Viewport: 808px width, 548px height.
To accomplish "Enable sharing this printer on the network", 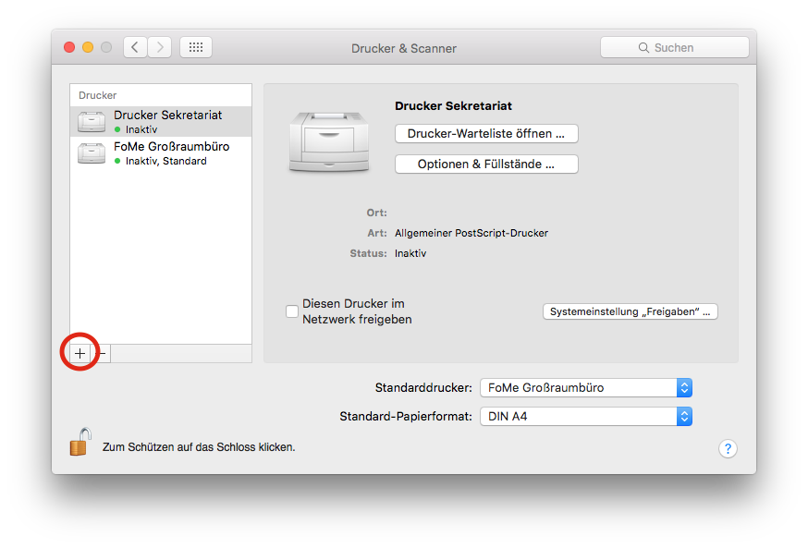I will coord(292,311).
